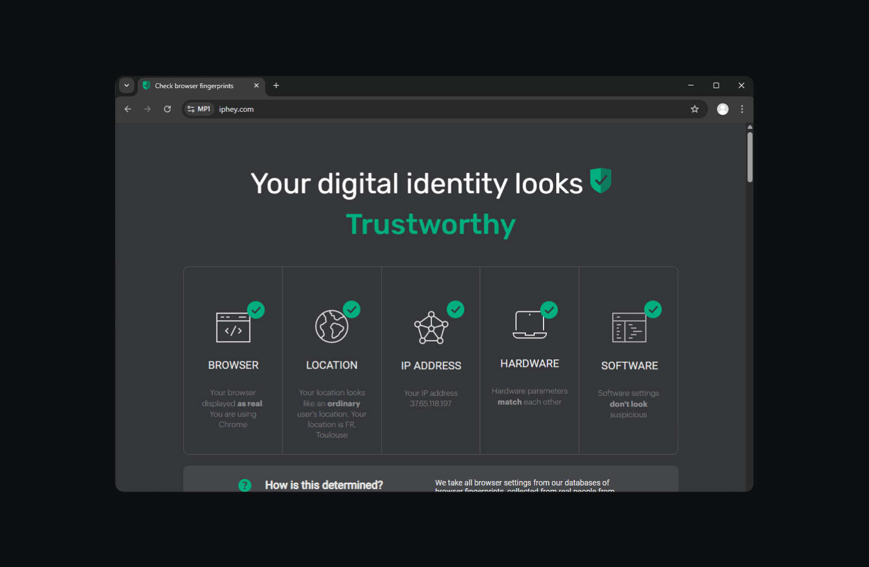Click the IP ADDRESS card heading

(431, 366)
